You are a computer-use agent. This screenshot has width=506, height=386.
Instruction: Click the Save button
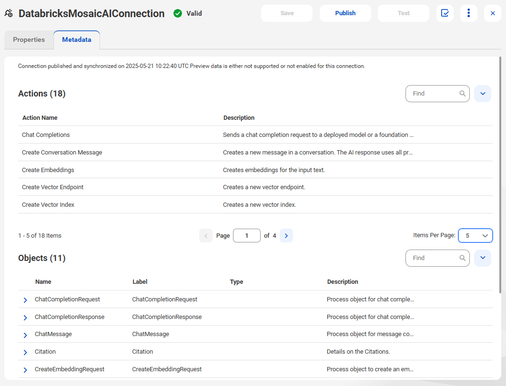point(287,13)
